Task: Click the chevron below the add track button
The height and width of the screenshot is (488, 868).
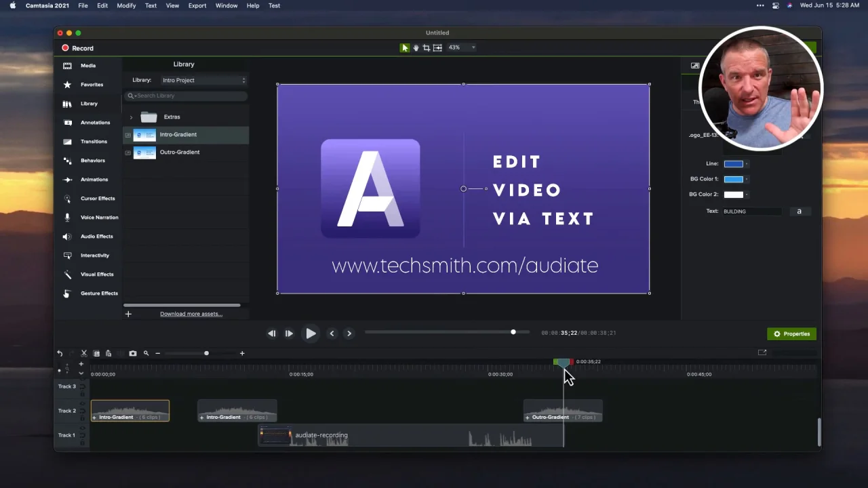Action: click(81, 373)
